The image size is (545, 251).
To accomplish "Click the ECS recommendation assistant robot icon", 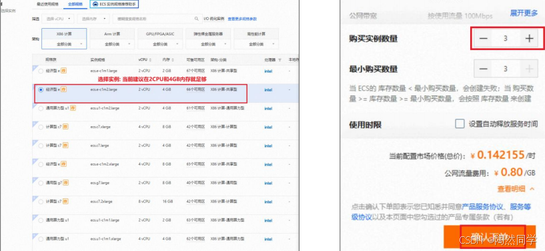I will 95,4.
